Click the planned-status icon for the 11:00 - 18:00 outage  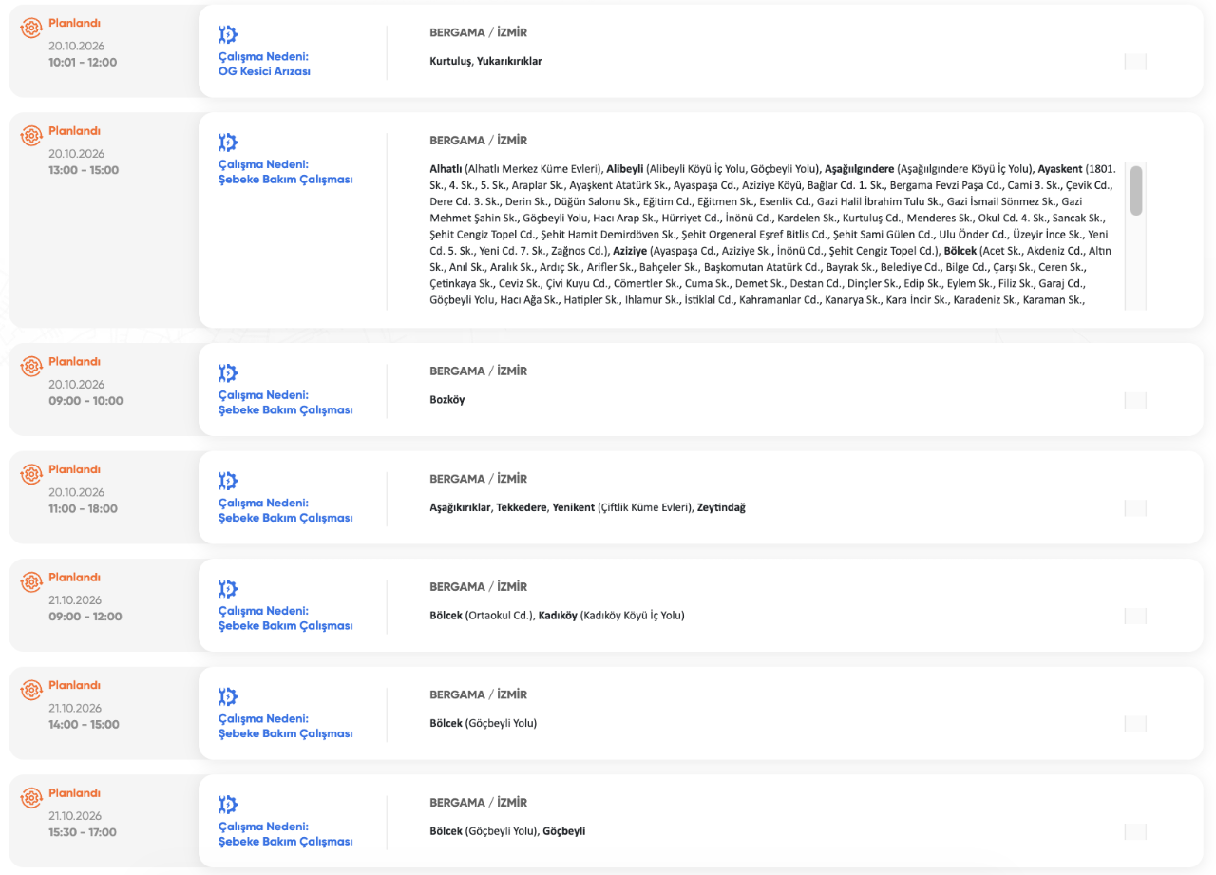point(31,474)
